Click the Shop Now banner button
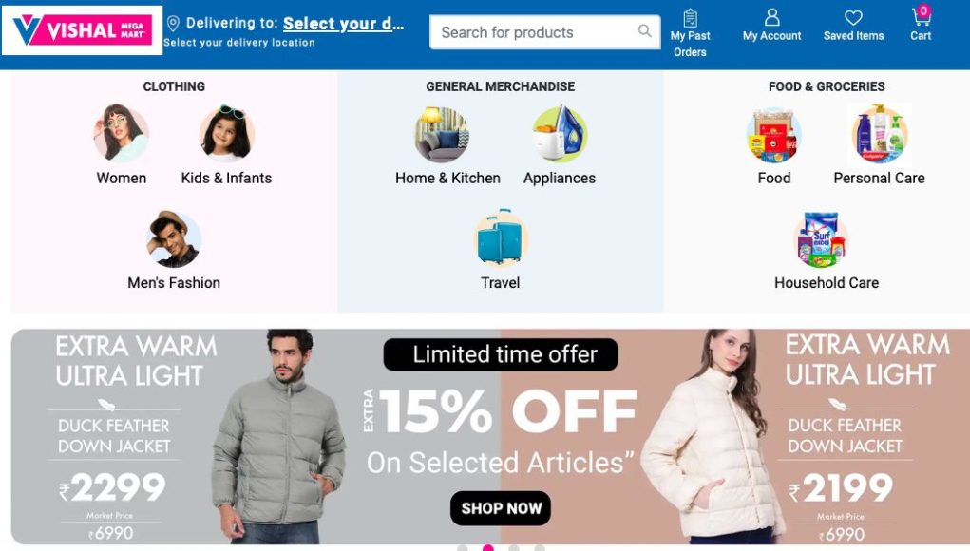This screenshot has height=551, width=970. point(501,508)
